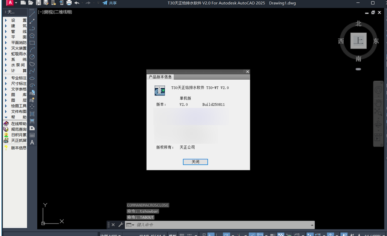Open command line recent commands dropdown
Screen dimensions: 387x236
pos(130,225)
